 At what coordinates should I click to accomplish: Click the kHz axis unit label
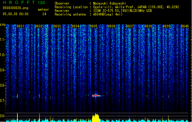coord(3,25)
